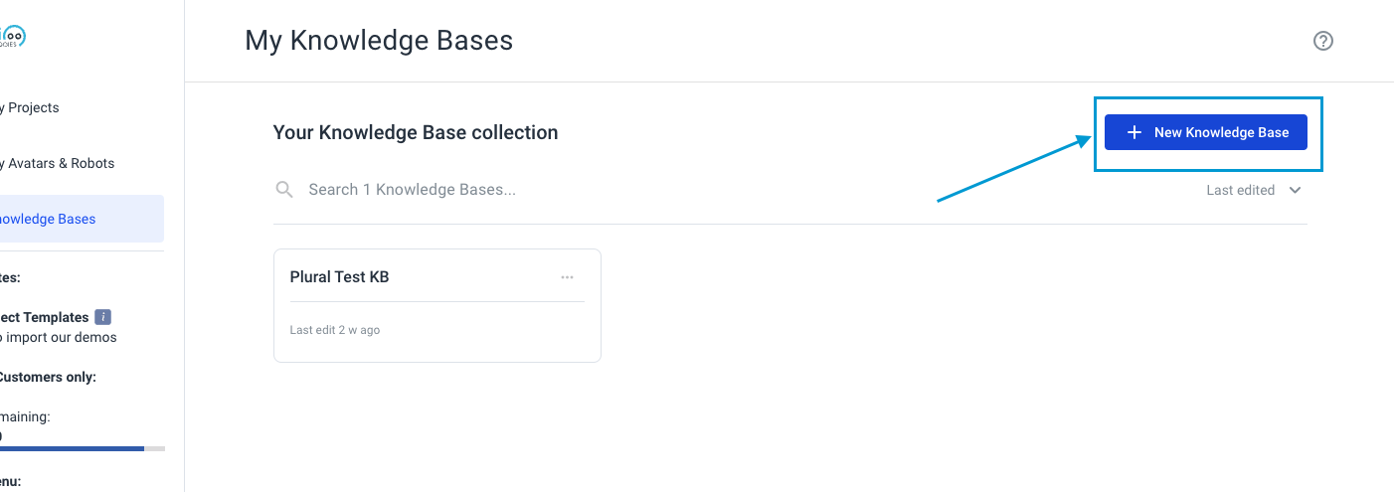Click the Last edit 2 w ago text
The image size is (1394, 492).
tap(335, 330)
